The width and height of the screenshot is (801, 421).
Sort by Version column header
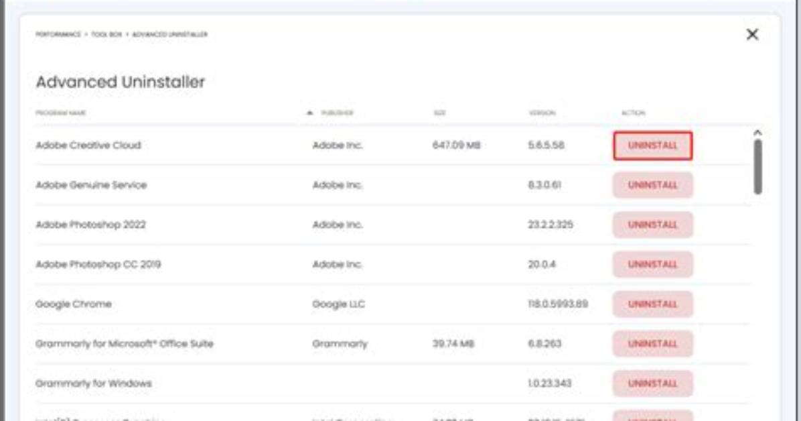click(x=542, y=113)
